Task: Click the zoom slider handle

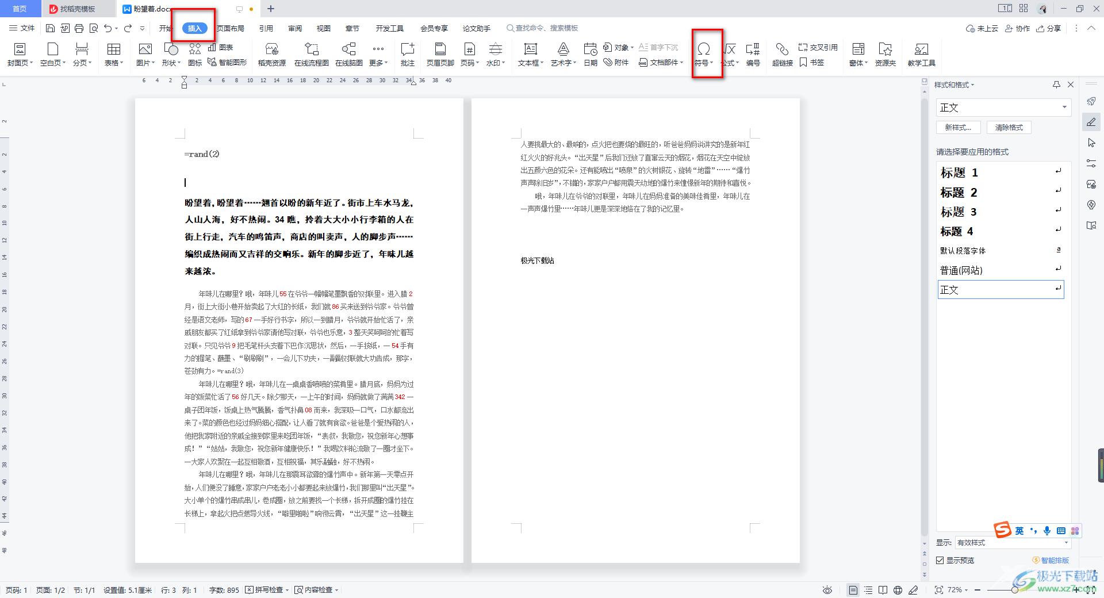Action: coord(1015,590)
